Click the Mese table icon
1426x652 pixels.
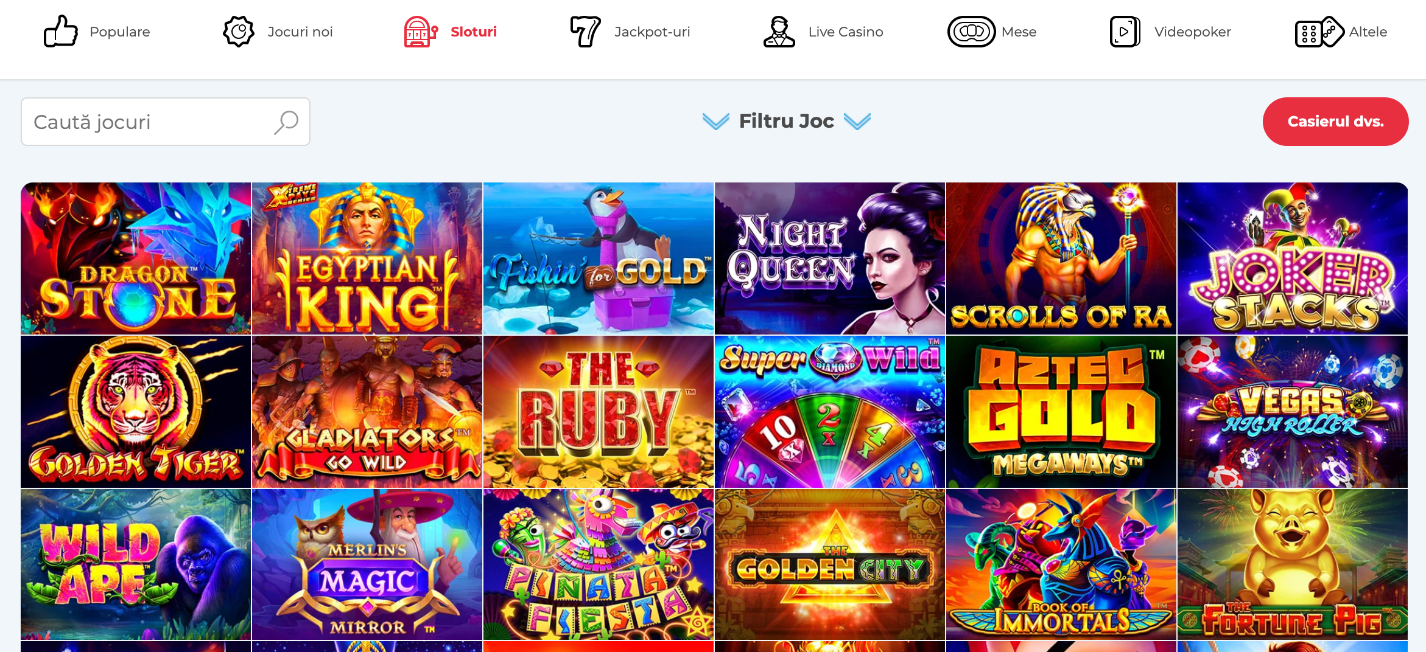coord(971,32)
